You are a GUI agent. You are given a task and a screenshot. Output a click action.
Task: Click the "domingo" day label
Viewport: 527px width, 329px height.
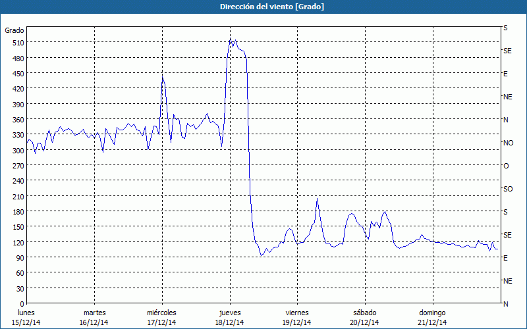432,312
